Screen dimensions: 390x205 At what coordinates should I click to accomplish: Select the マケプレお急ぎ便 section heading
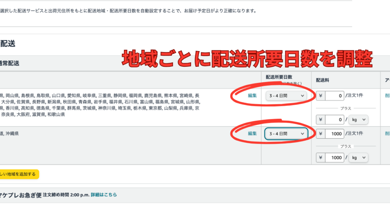pos(21,195)
